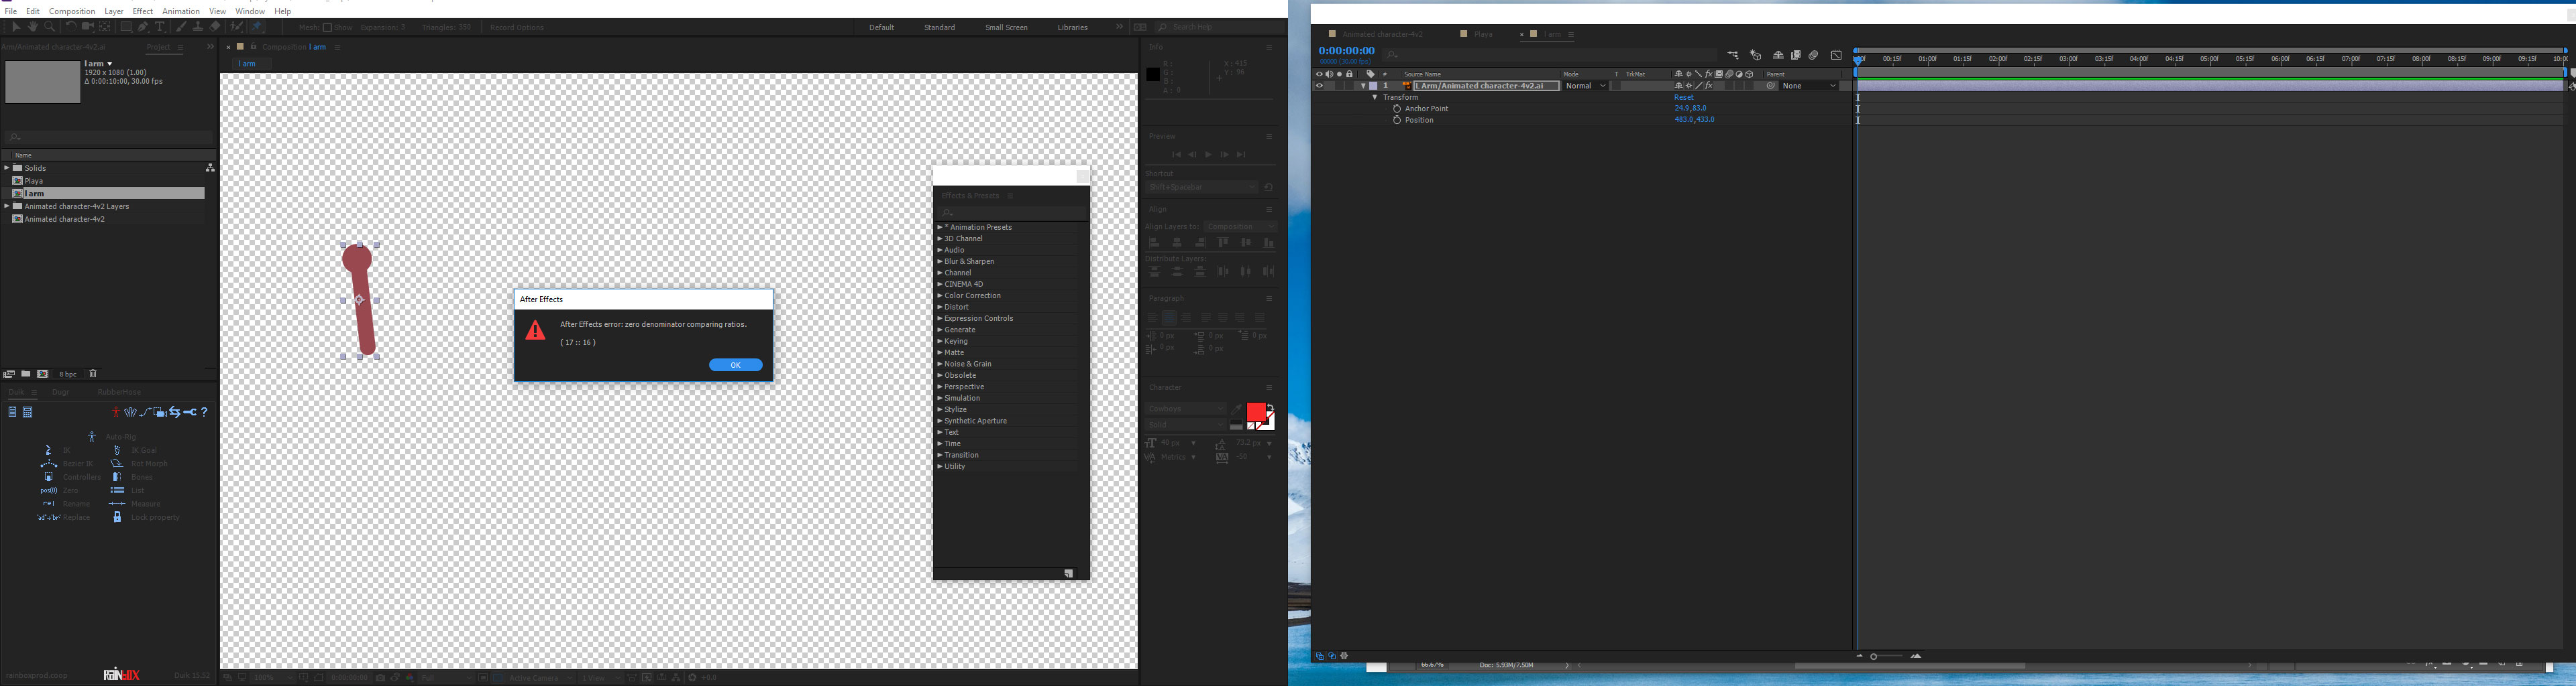The width and height of the screenshot is (2576, 686).
Task: Open the Composition menu
Action: (72, 11)
